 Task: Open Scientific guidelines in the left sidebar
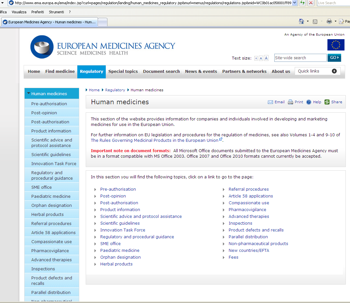52,154
